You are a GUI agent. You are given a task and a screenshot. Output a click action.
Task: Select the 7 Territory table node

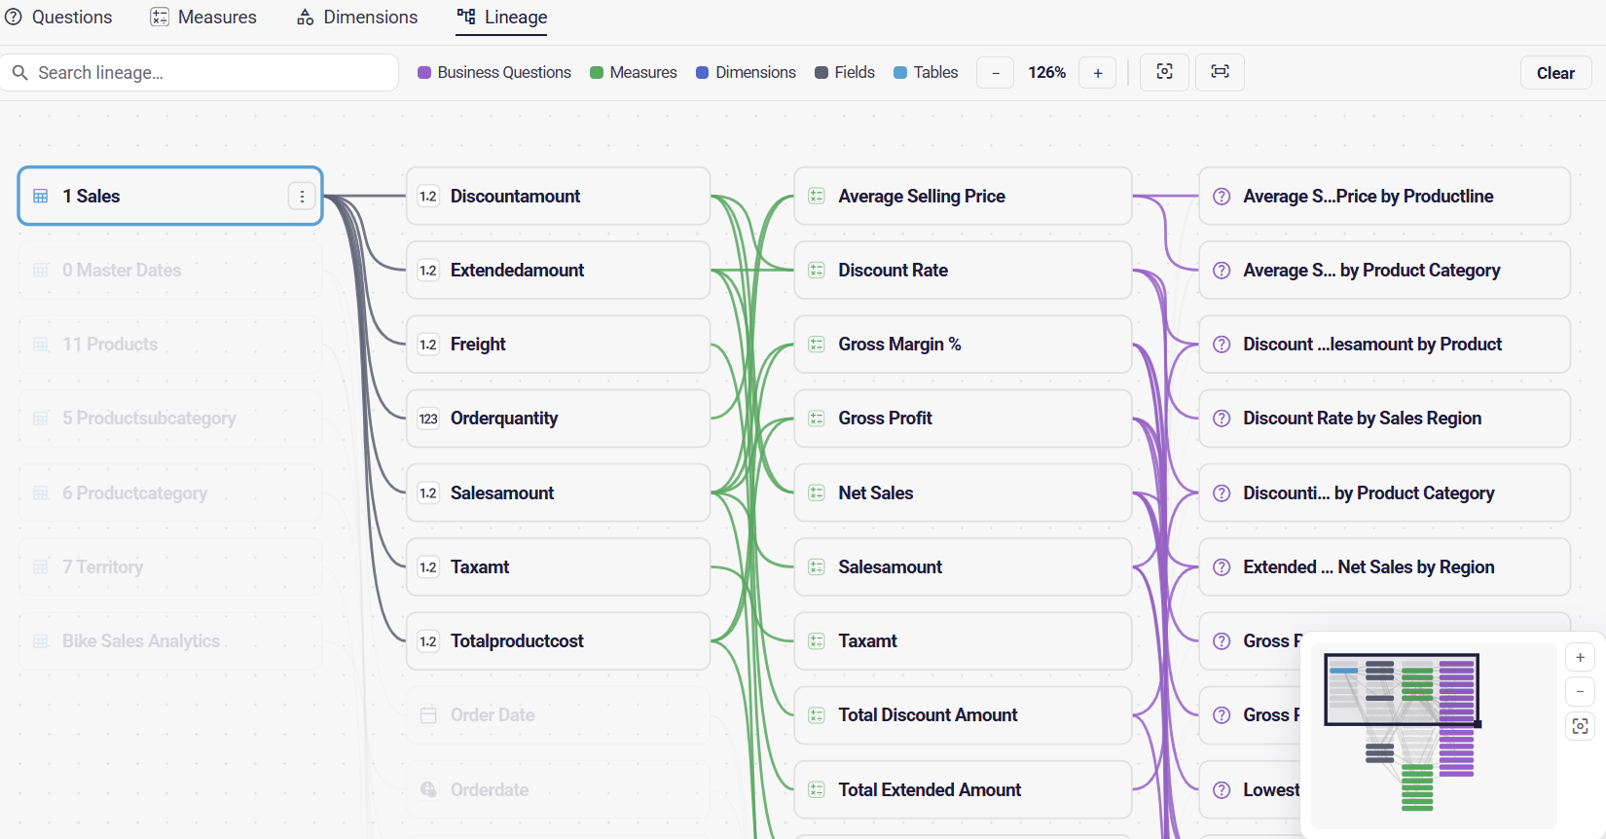coord(170,567)
